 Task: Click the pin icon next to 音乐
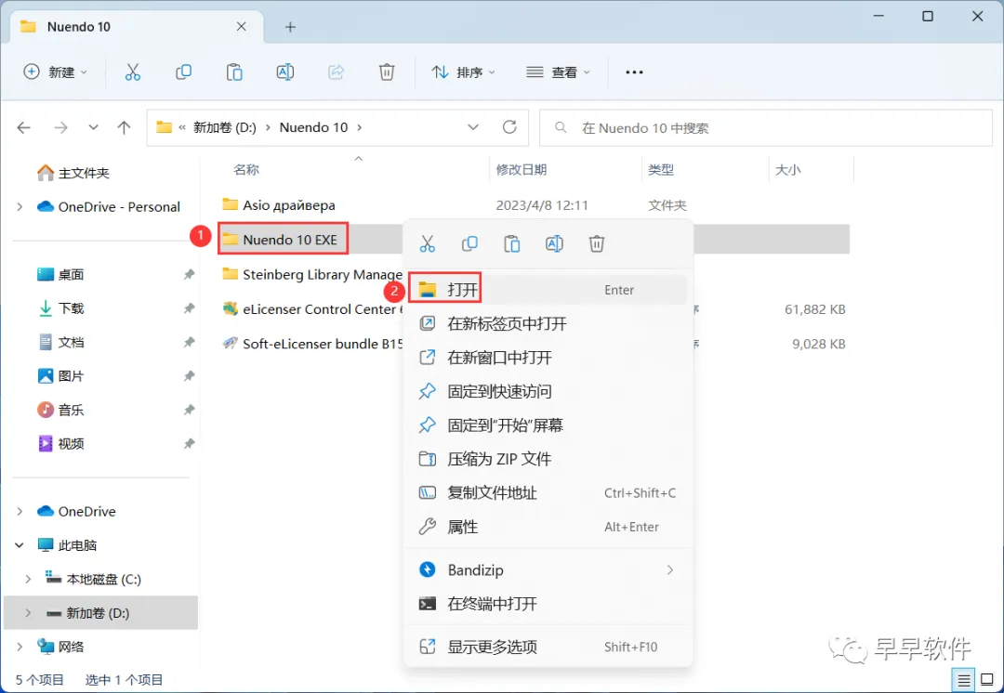(x=189, y=410)
